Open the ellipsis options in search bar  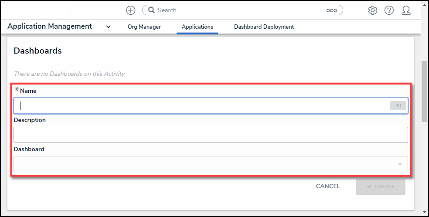point(331,10)
